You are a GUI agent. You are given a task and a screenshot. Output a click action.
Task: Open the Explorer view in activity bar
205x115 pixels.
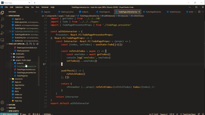tap(2, 13)
